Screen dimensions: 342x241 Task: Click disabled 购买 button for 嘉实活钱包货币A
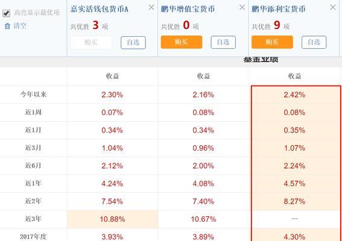[91, 42]
